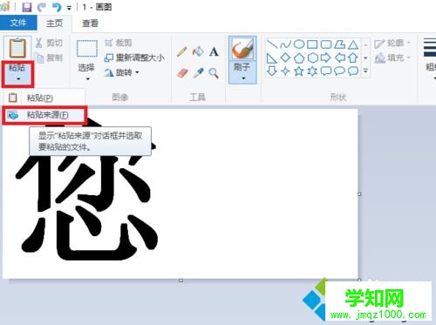
Task: Select the Cloud callout shape
Action: coord(353,71)
